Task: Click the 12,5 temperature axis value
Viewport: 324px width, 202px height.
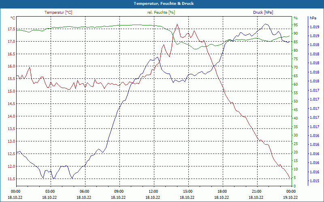Action: pos(11,154)
